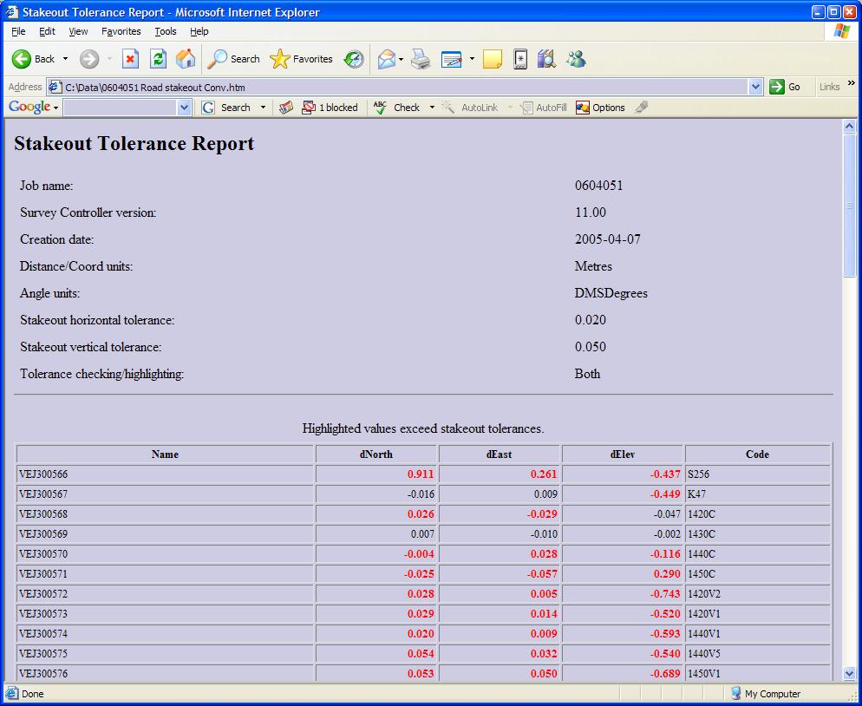Go to the Home page icon
This screenshot has height=706, width=862.
tap(186, 59)
